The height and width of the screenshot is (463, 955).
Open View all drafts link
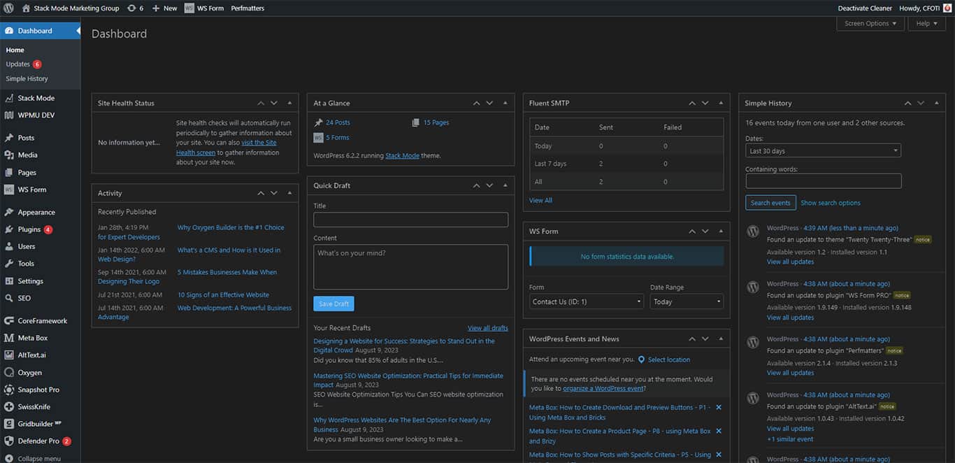coord(487,327)
